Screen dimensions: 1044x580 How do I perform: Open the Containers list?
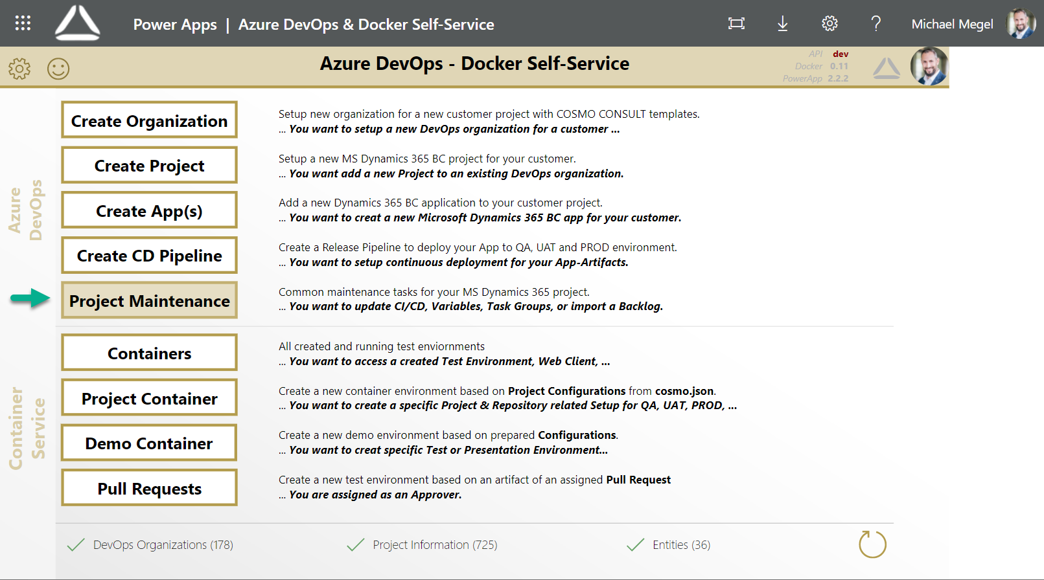pyautogui.click(x=150, y=352)
